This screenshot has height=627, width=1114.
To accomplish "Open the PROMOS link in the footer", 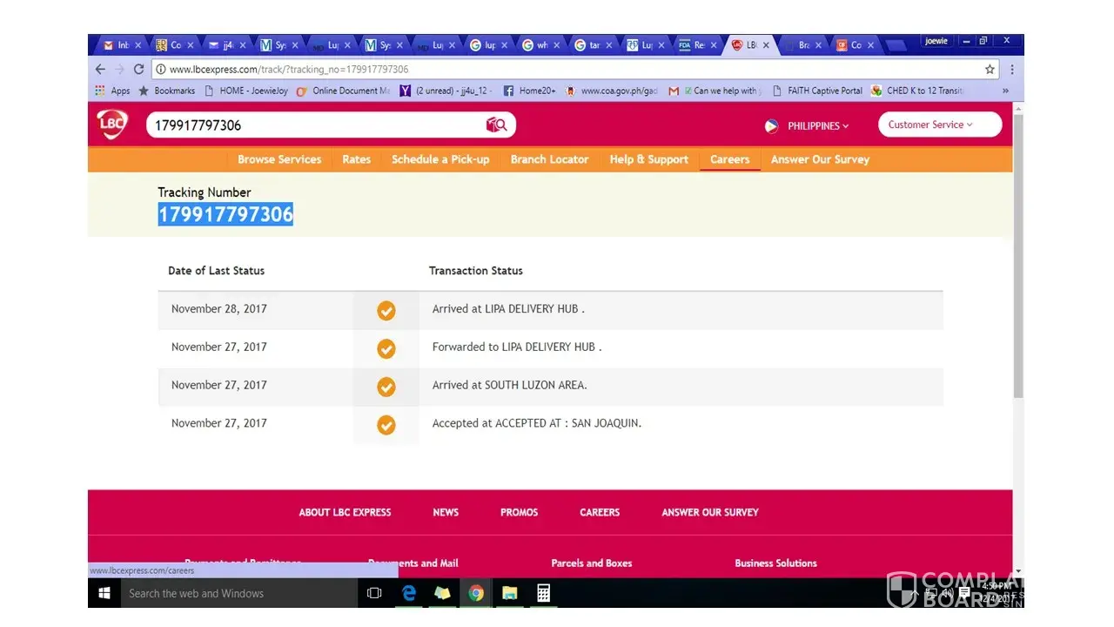I will point(519,512).
